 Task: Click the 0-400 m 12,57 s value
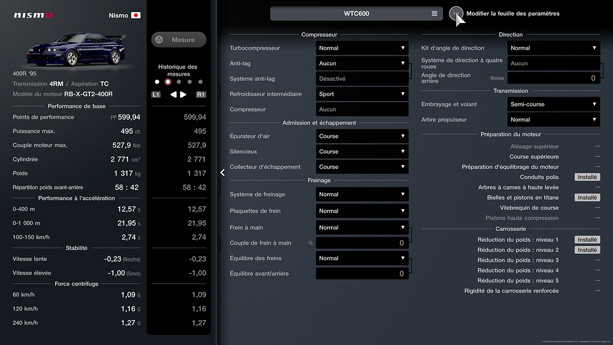(129, 209)
